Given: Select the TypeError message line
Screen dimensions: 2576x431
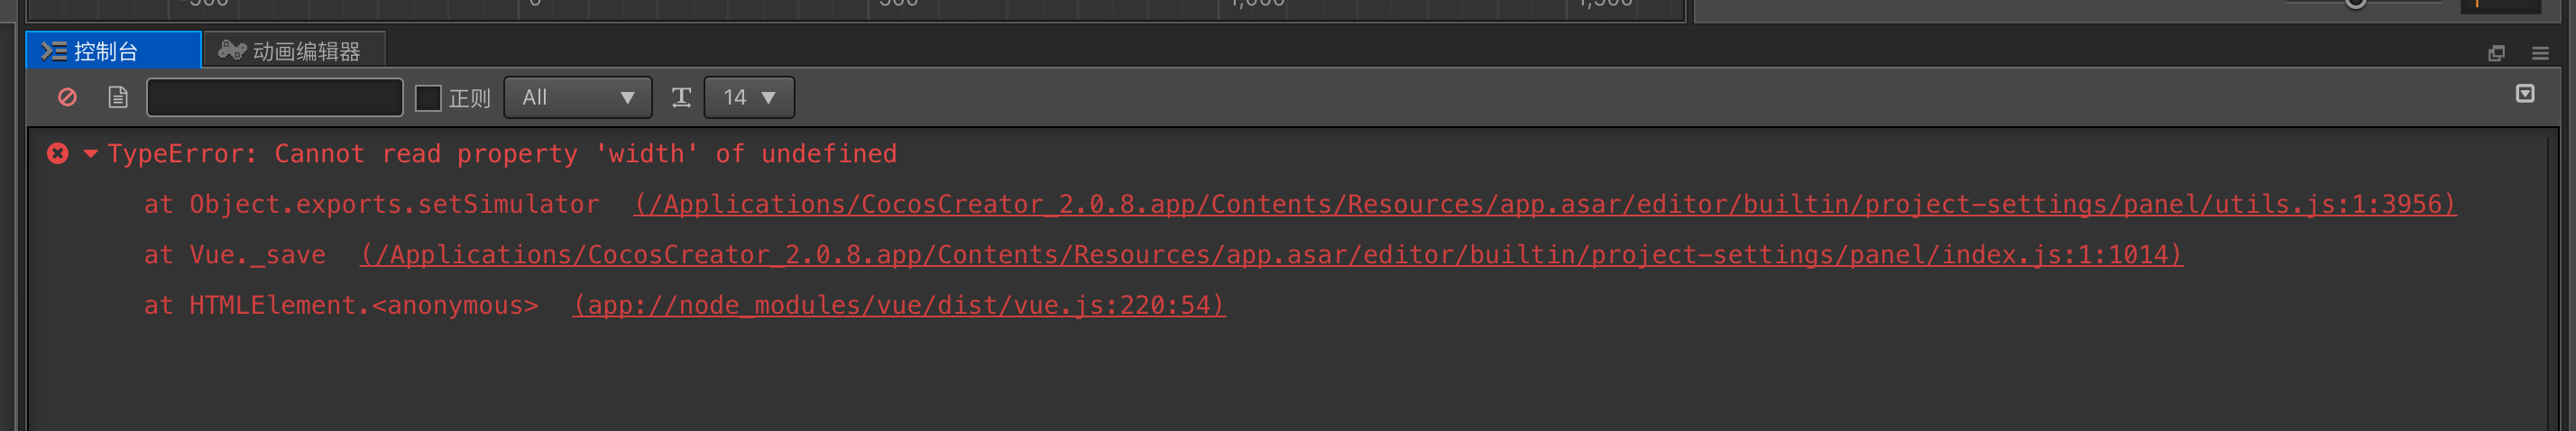Looking at the screenshot, I should coord(502,154).
